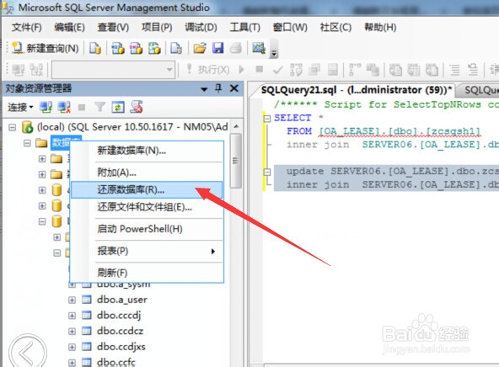Click the Execute (执行) button

(208, 69)
